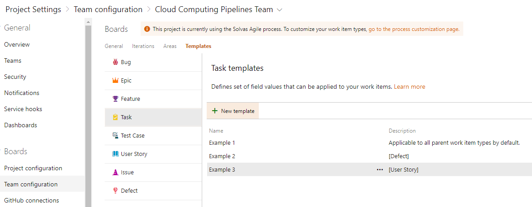Click the Team configuration breadcrumb
Screen dimensions: 532x207
108,9
